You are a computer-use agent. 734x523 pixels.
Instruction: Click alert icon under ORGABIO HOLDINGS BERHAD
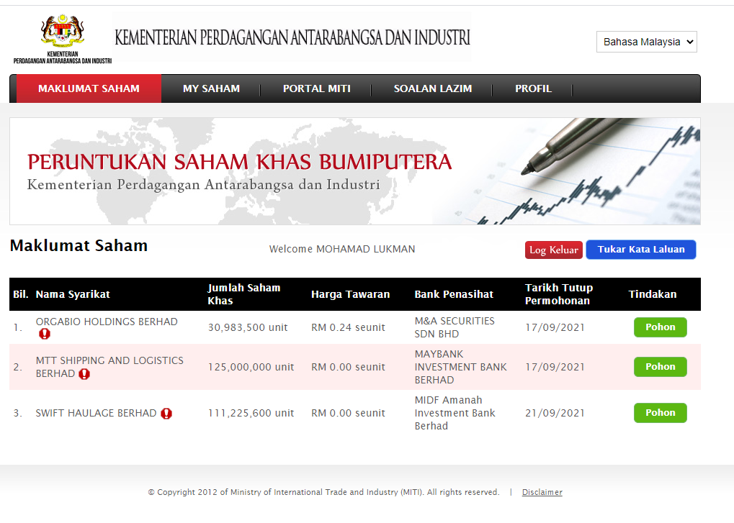[45, 335]
